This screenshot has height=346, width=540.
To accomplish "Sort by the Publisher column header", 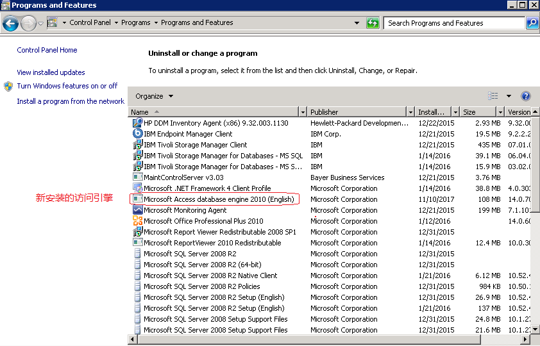I will pyautogui.click(x=357, y=111).
